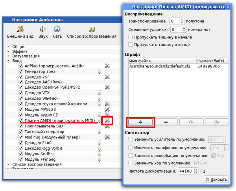
Task: Open Звук settings tab
Action: coord(43,32)
